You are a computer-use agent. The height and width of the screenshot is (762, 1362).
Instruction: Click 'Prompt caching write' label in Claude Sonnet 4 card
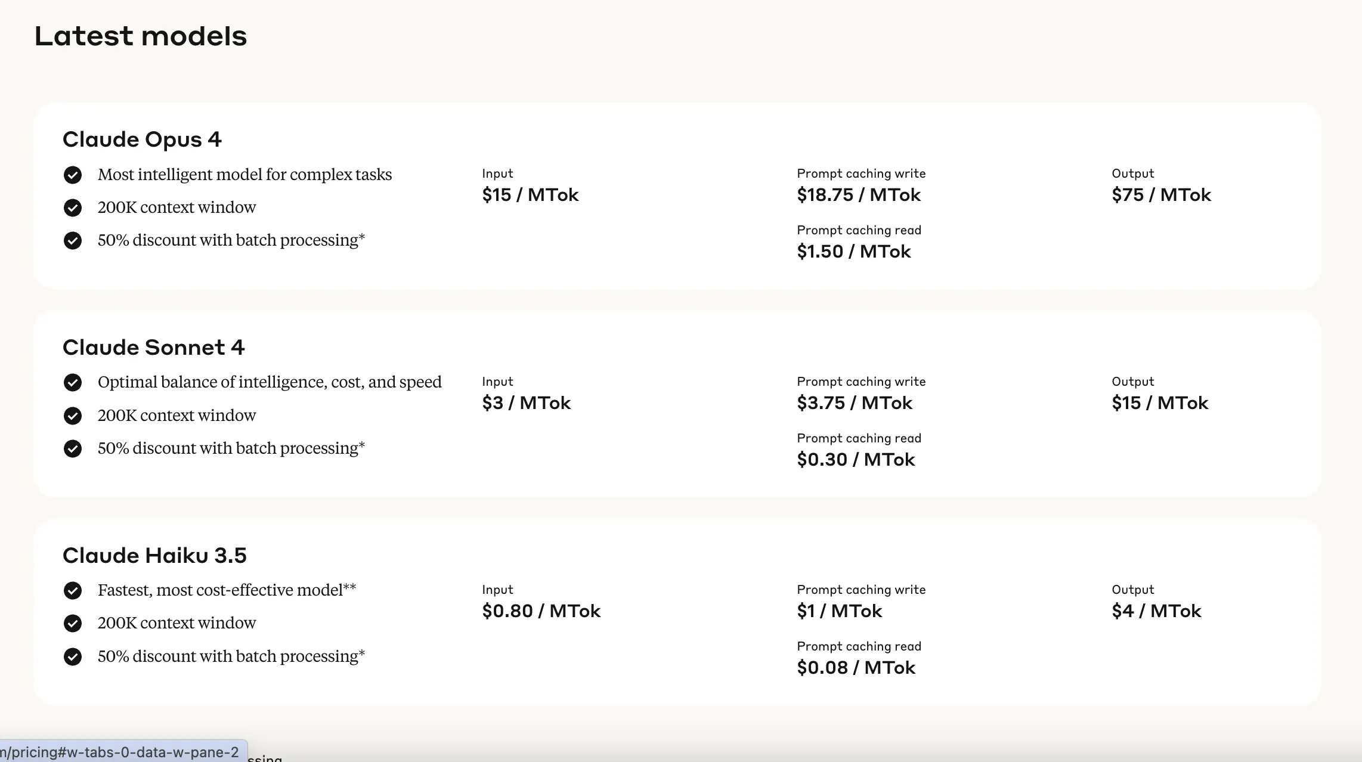point(861,382)
